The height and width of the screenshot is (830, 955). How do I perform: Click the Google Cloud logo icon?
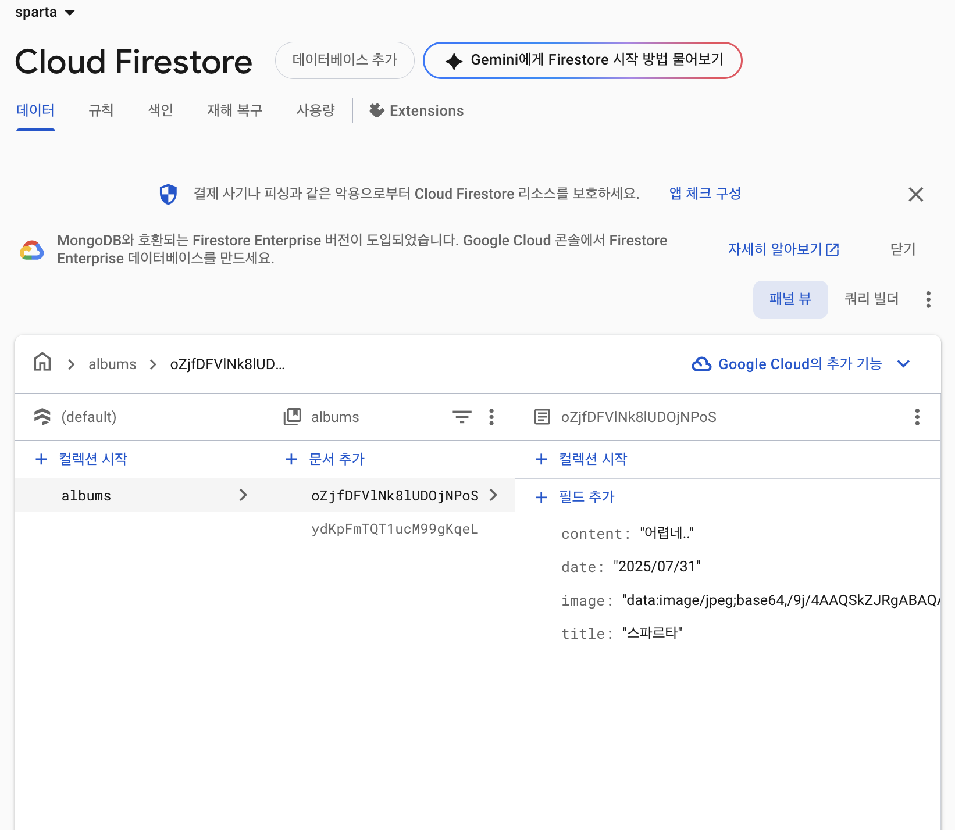pos(32,250)
